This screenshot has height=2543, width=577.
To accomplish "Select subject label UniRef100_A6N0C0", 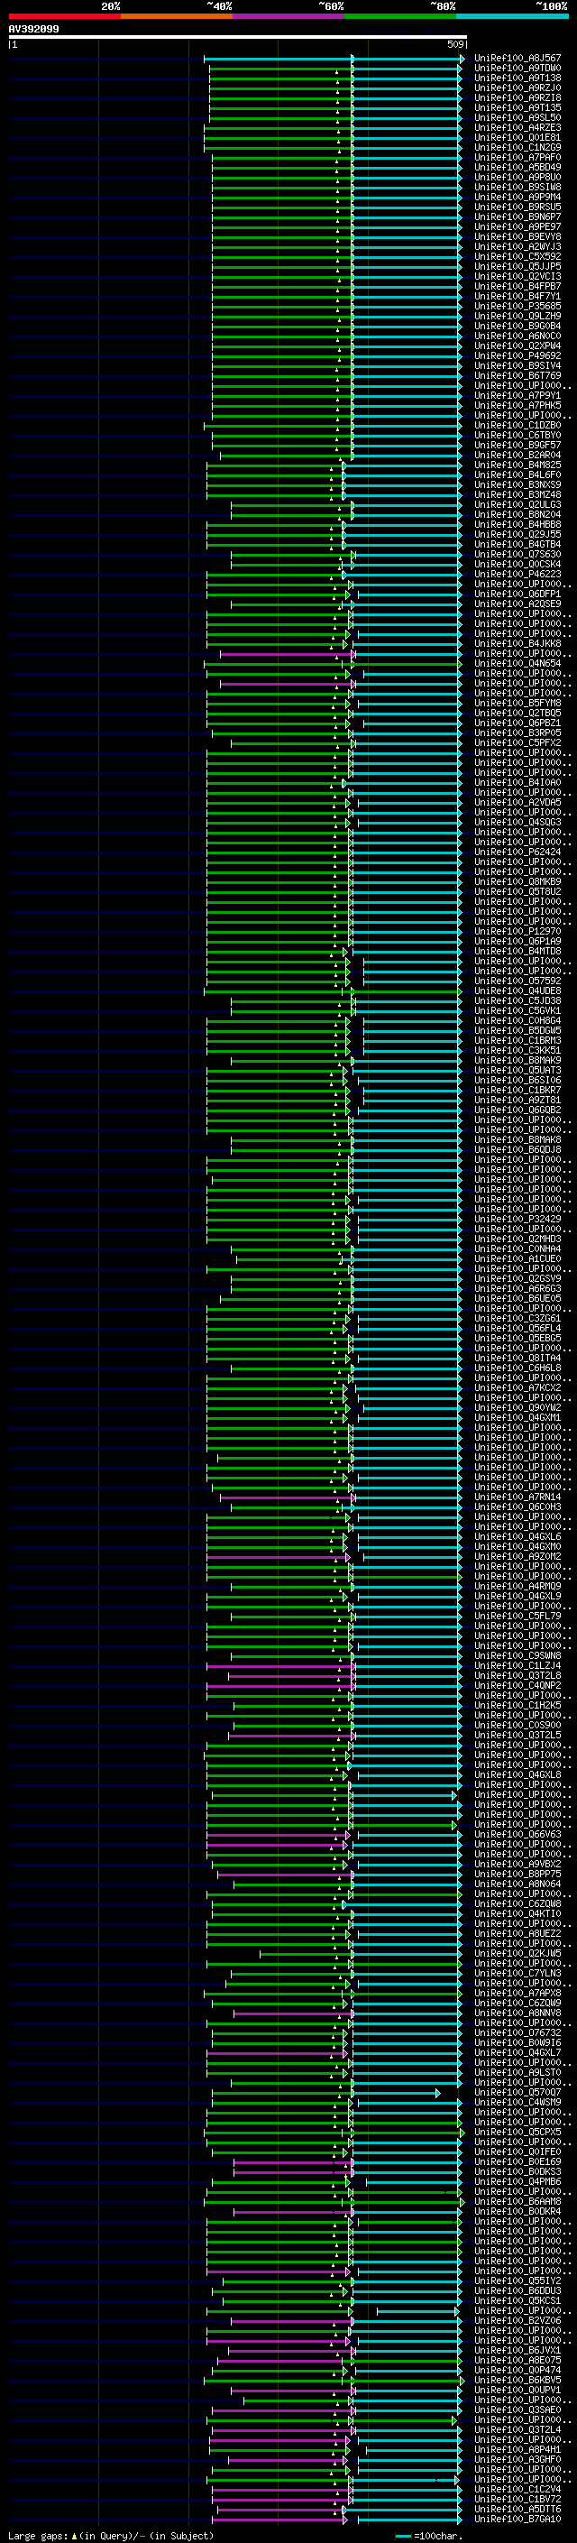I will (517, 336).
